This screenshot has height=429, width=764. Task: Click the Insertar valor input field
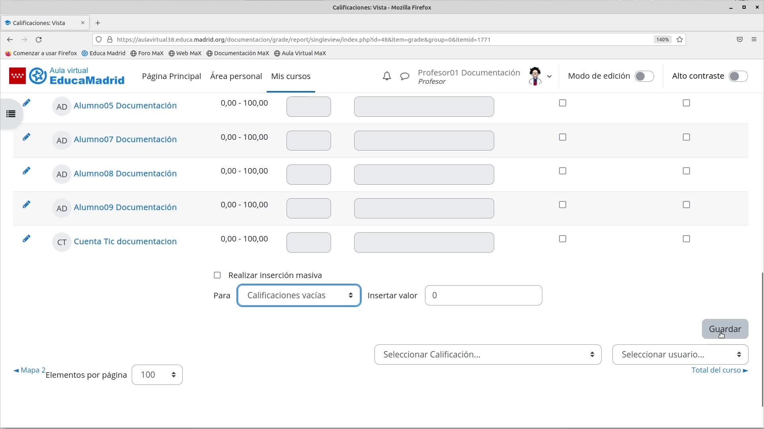(x=483, y=296)
